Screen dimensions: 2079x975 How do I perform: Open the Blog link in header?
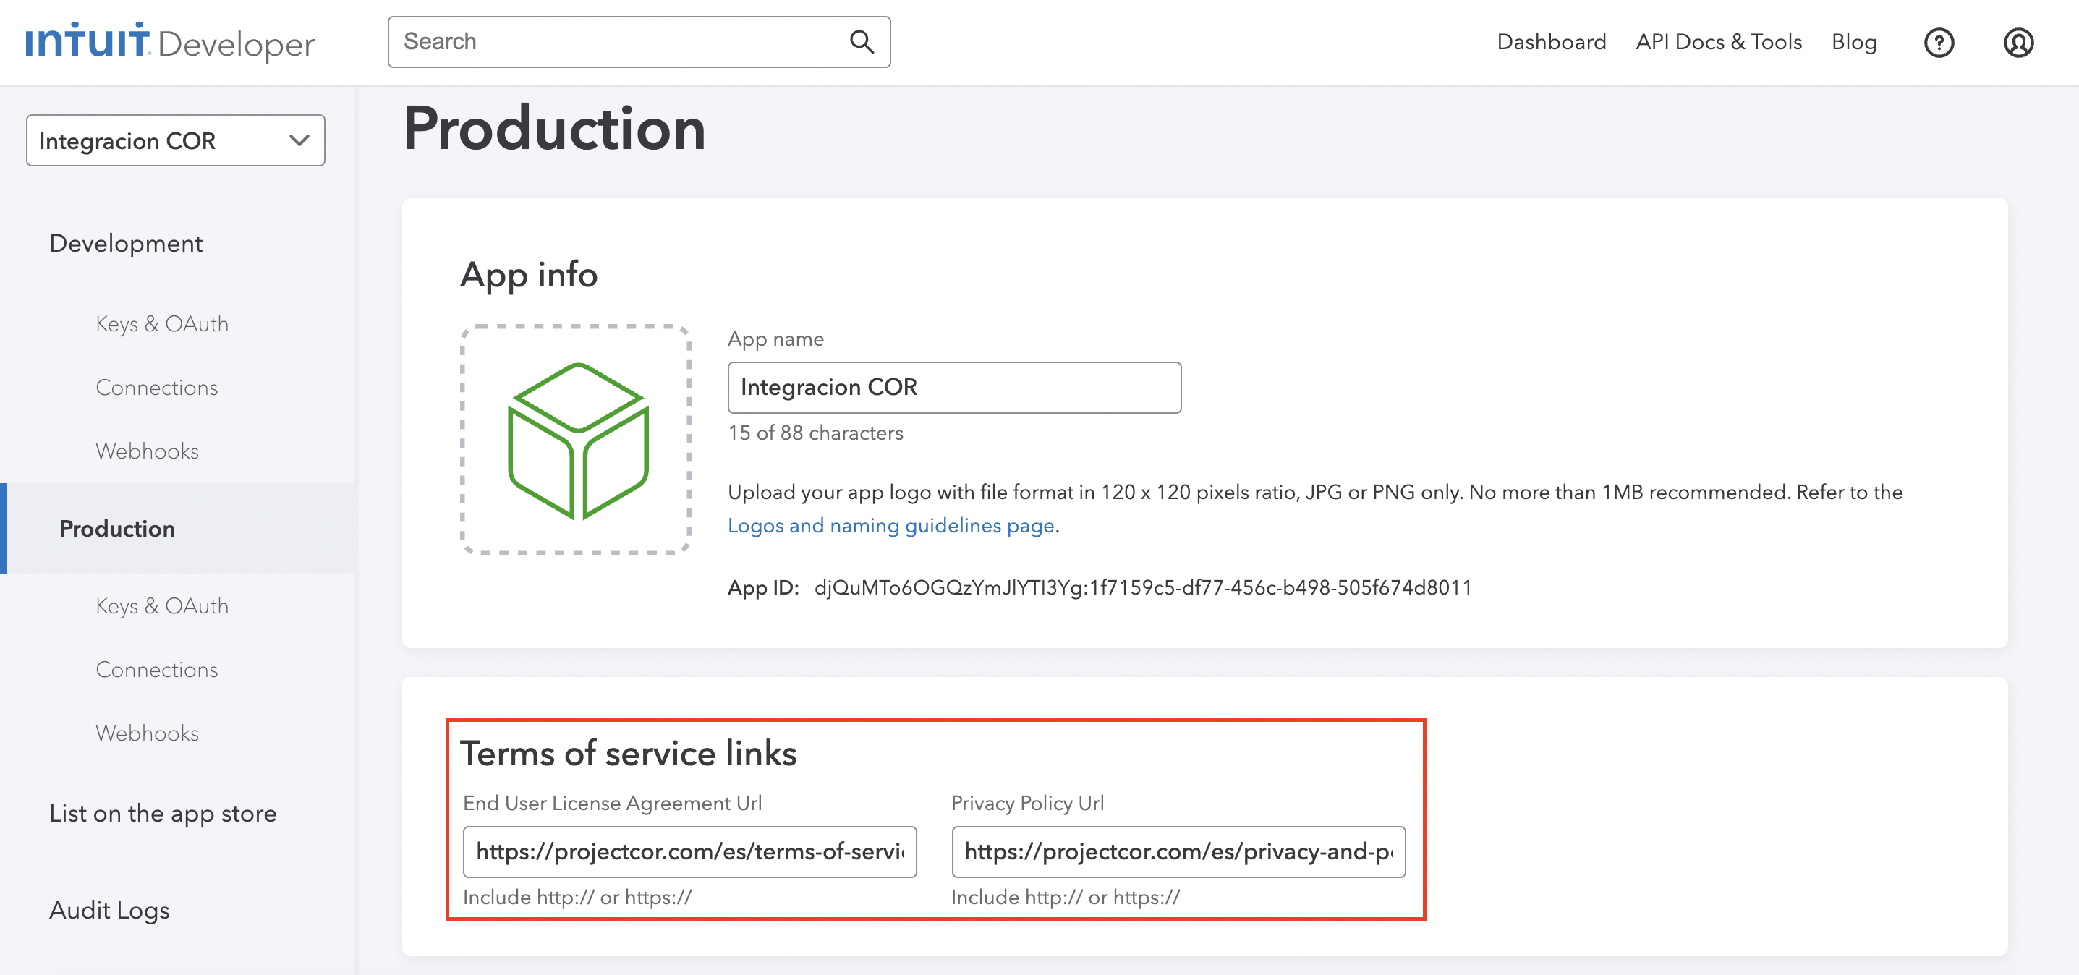point(1853,42)
